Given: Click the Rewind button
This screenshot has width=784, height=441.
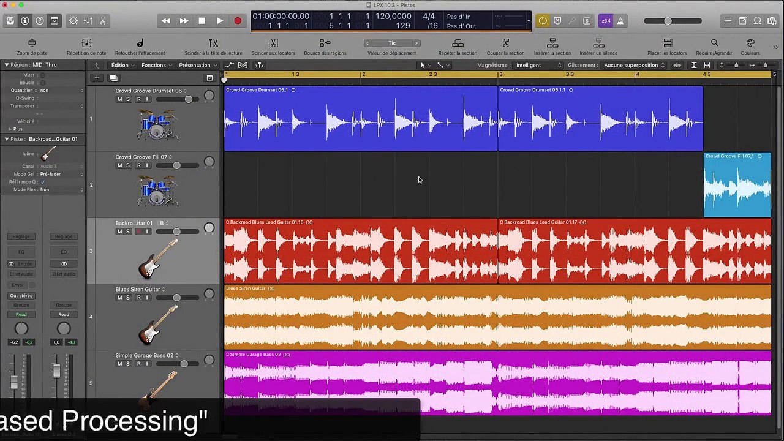Looking at the screenshot, I should click(x=165, y=21).
